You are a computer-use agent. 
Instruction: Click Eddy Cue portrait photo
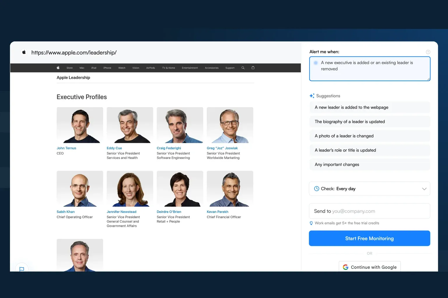tap(130, 125)
